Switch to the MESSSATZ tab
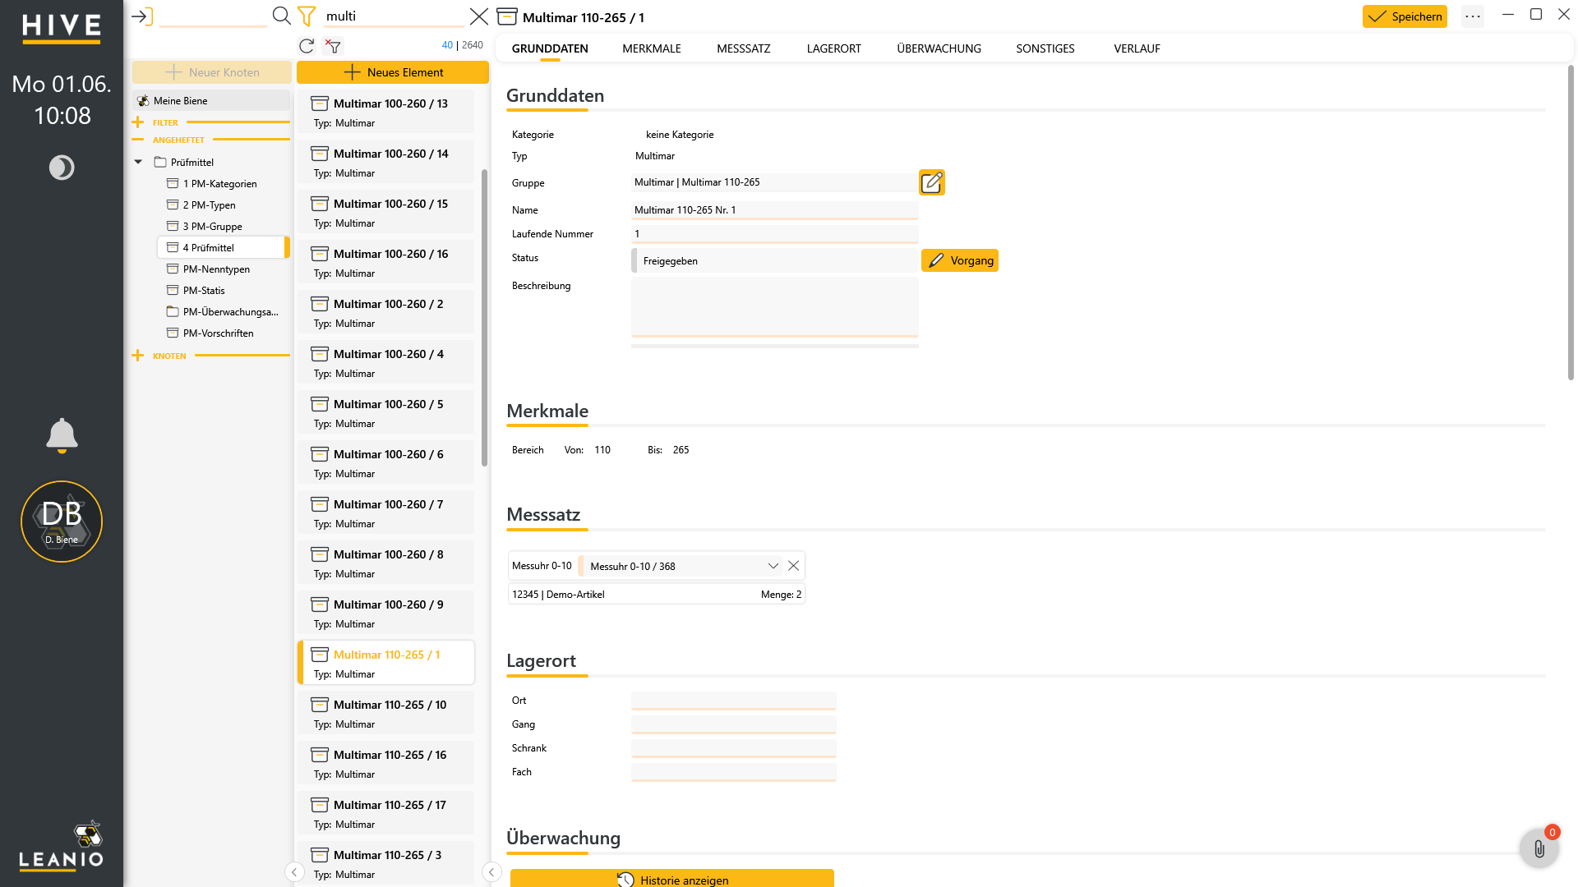The image size is (1578, 887). [x=744, y=48]
